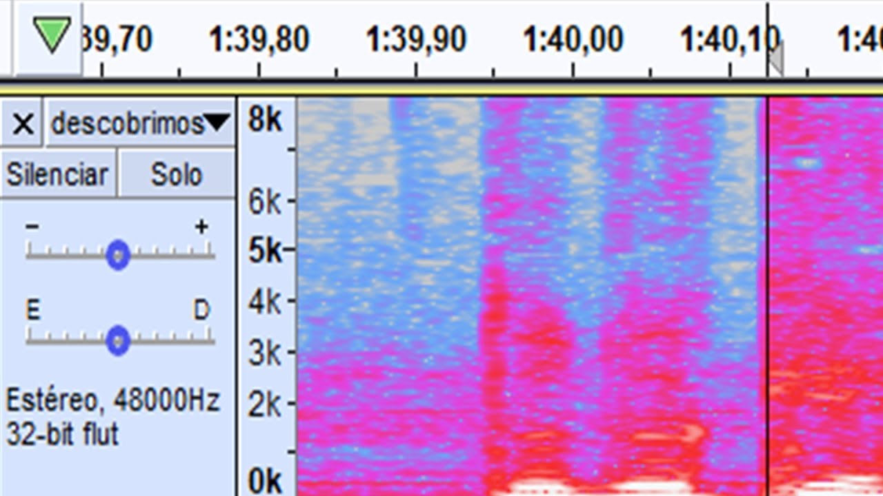Click the minus sign at gain slider
The width and height of the screenshot is (883, 496).
(33, 227)
